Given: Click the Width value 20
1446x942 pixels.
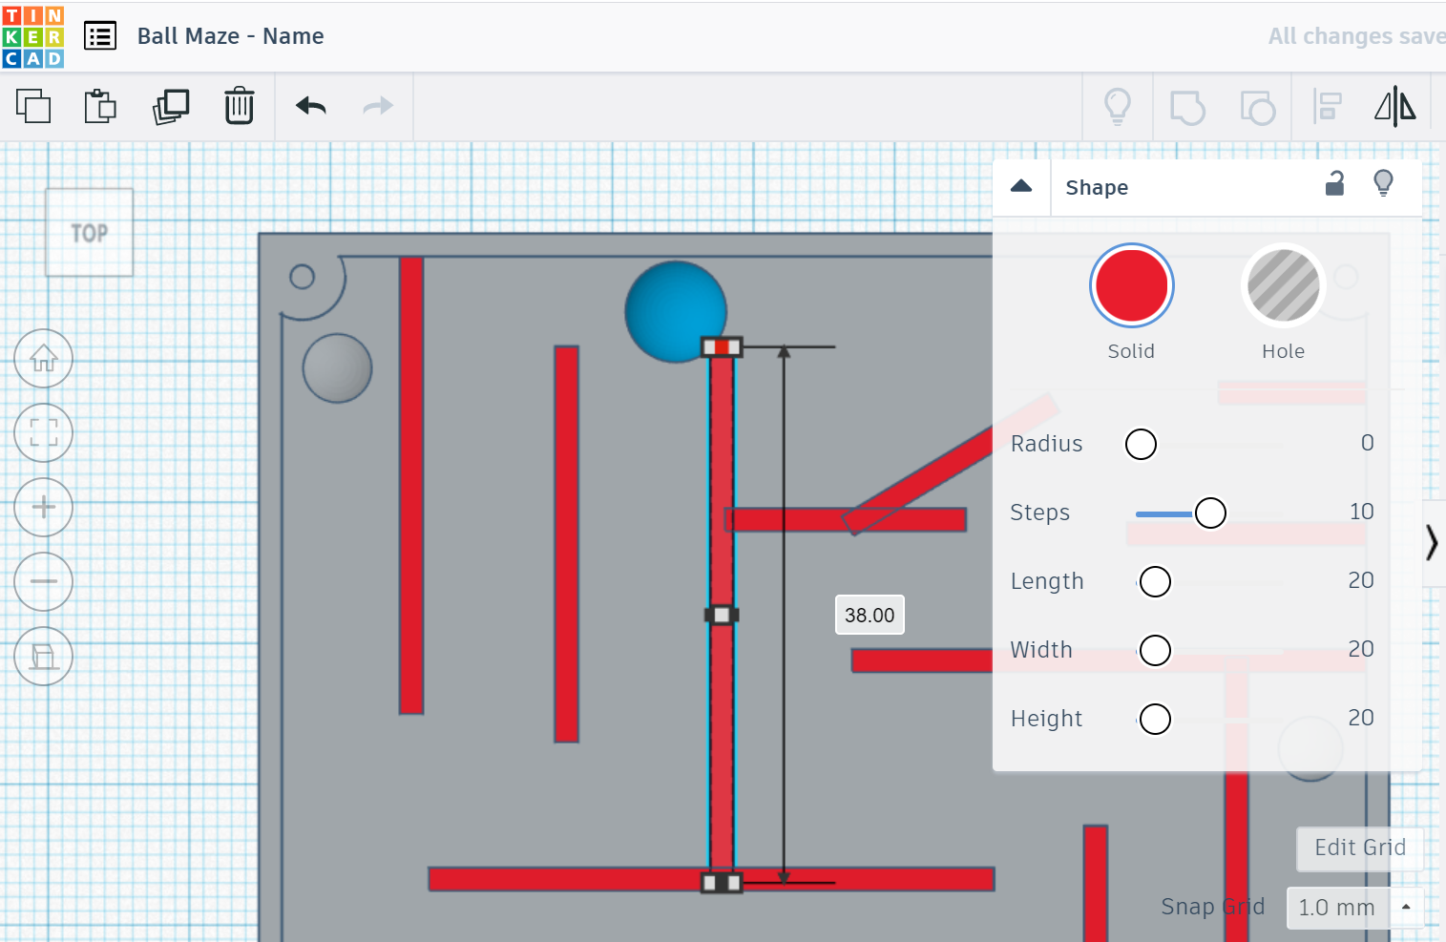Looking at the screenshot, I should coord(1361,649).
